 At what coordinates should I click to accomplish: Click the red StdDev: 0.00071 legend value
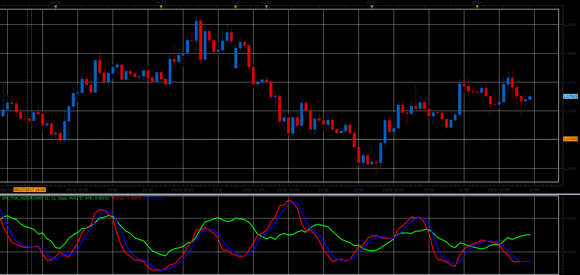(126, 198)
